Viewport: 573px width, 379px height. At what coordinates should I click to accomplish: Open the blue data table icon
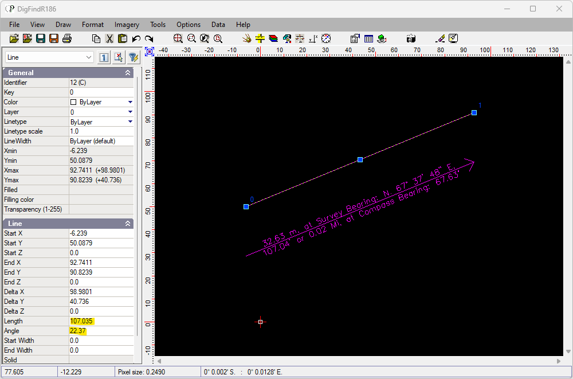coord(368,38)
